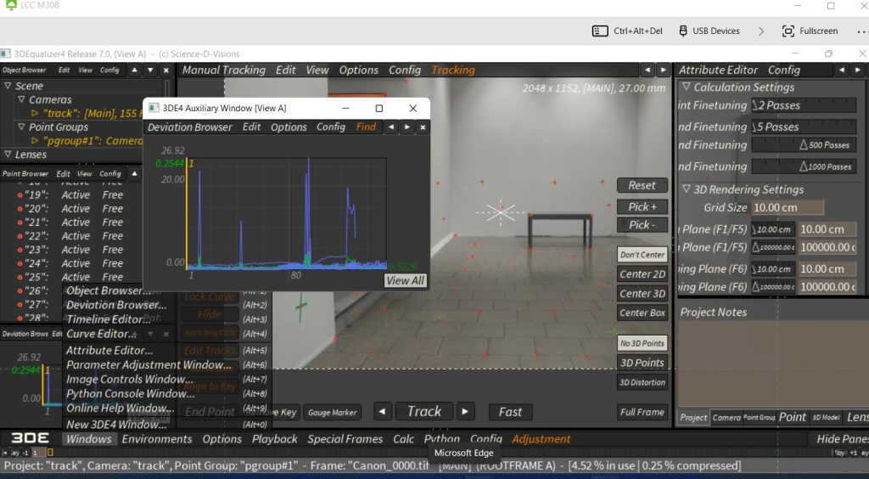
Task: Click the Ctrl+Alt+Del keyboard icon
Action: point(600,31)
